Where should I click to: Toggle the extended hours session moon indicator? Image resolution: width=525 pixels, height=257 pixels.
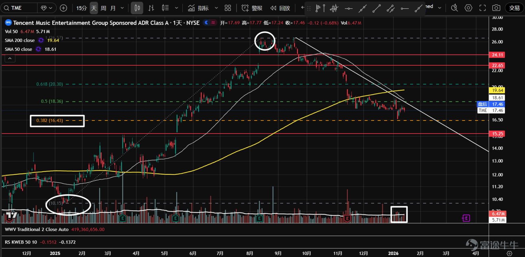(x=206, y=23)
